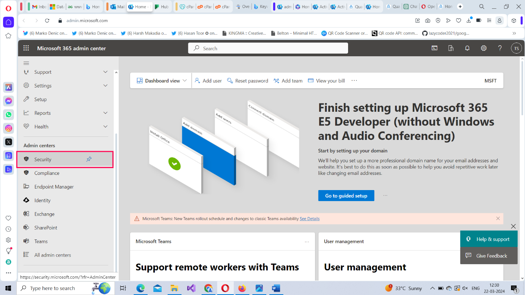Viewport: 525px width, 295px height.
Task: Open the Exchange admin center
Action: [44, 214]
